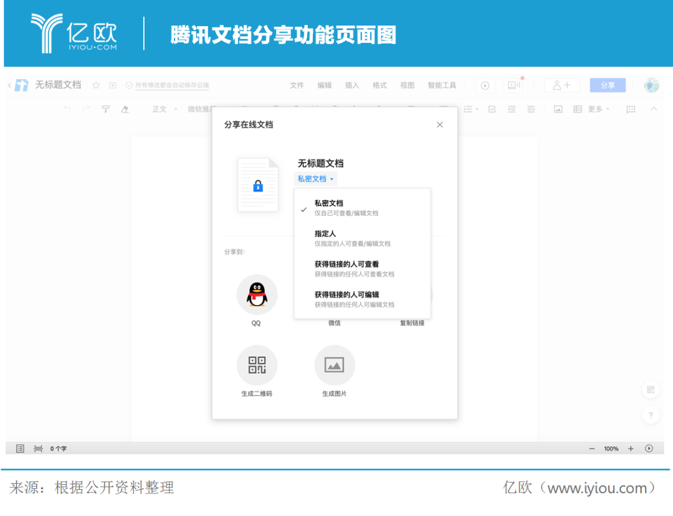
Task: Open the 正文 paragraph style dropdown
Action: click(165, 110)
